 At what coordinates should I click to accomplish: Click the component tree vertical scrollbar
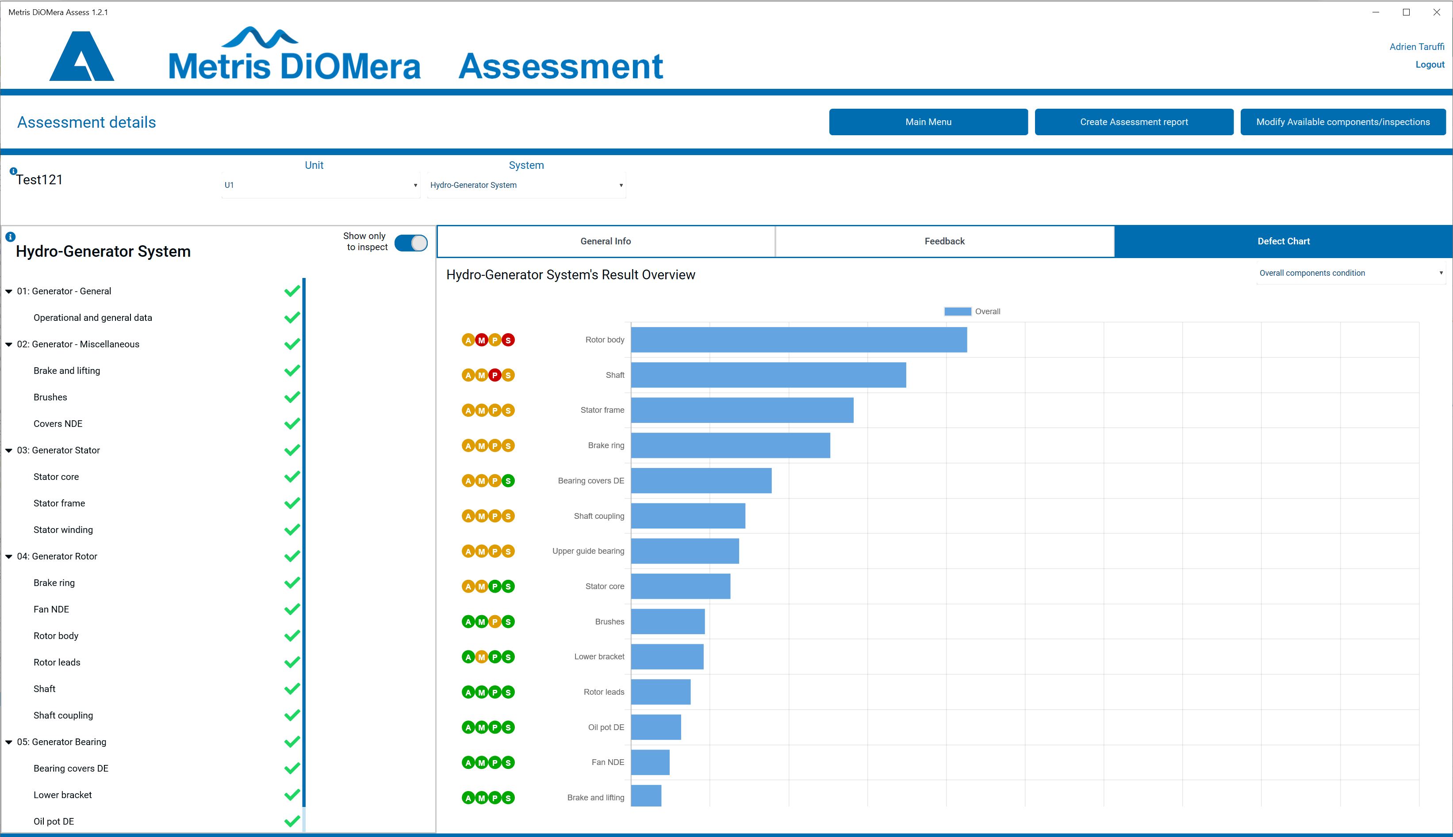click(x=304, y=543)
